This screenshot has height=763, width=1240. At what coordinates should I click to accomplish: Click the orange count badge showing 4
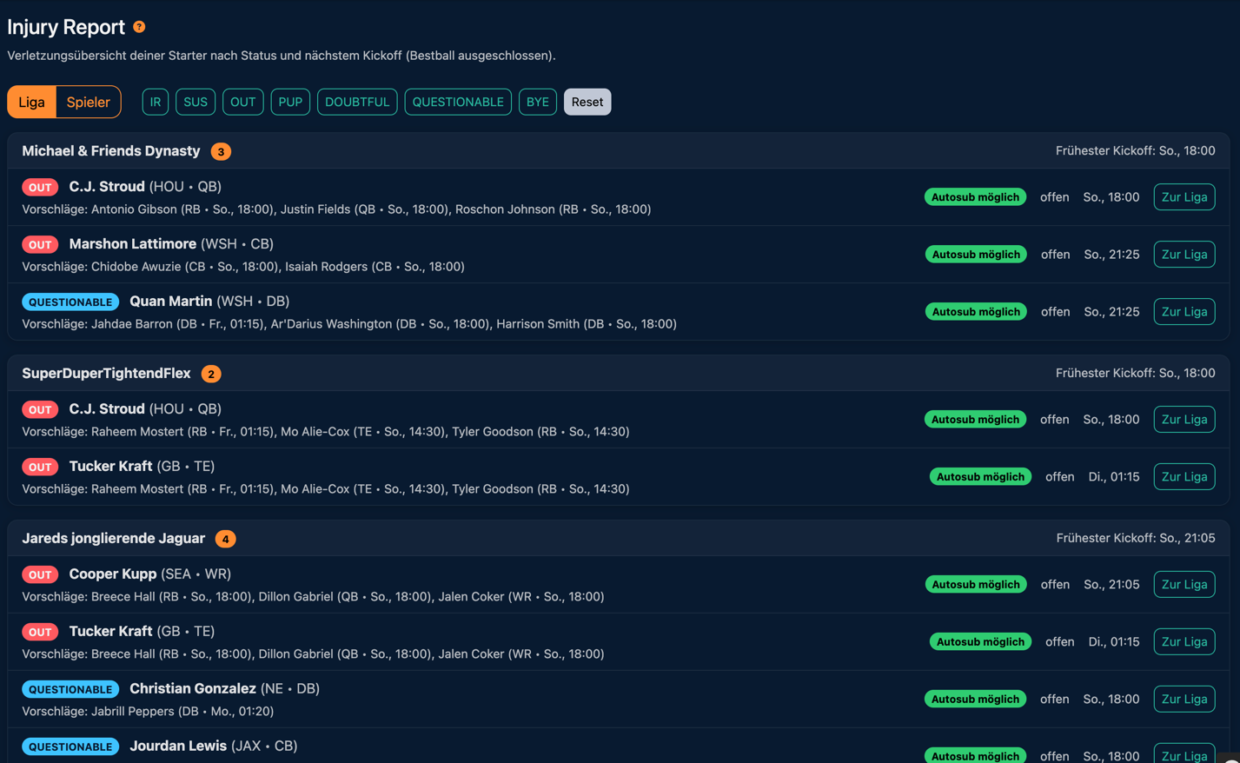coord(225,539)
